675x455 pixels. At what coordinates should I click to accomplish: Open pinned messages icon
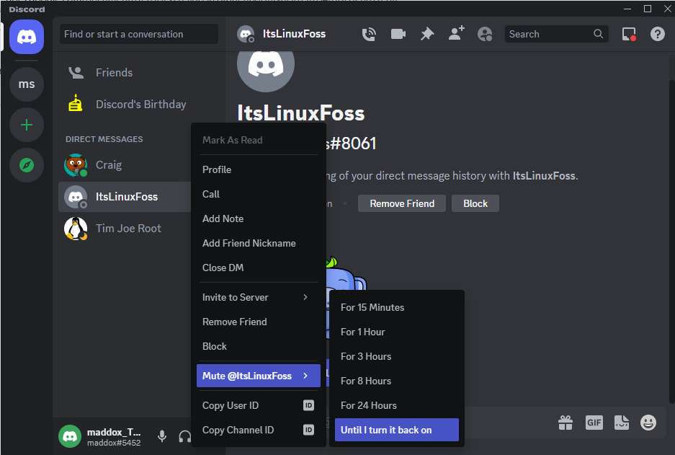[x=427, y=34]
